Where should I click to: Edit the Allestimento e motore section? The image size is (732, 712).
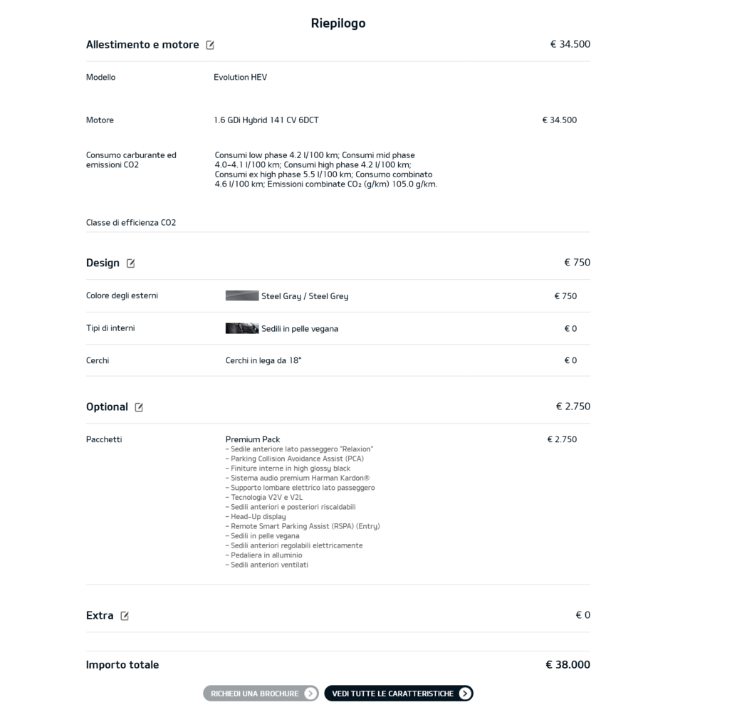[210, 45]
